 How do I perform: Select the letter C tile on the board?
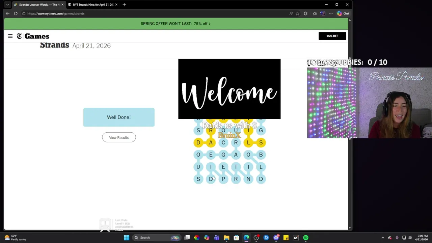coord(223,142)
